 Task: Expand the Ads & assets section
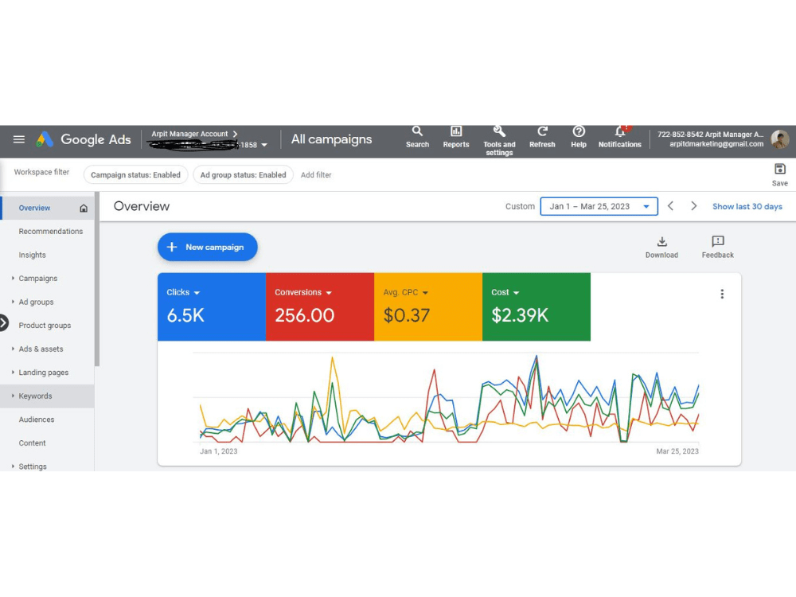(x=13, y=349)
